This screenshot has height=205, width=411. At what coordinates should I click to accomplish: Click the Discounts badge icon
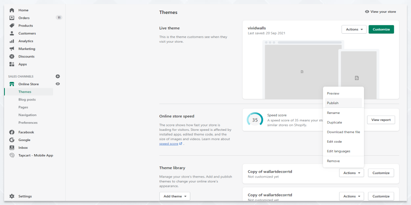(12, 57)
